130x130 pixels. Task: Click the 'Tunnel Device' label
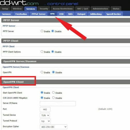click(9, 115)
